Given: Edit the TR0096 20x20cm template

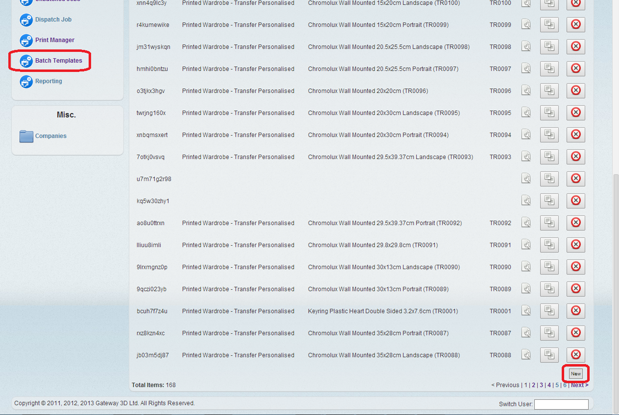Looking at the screenshot, I should click(x=526, y=91).
